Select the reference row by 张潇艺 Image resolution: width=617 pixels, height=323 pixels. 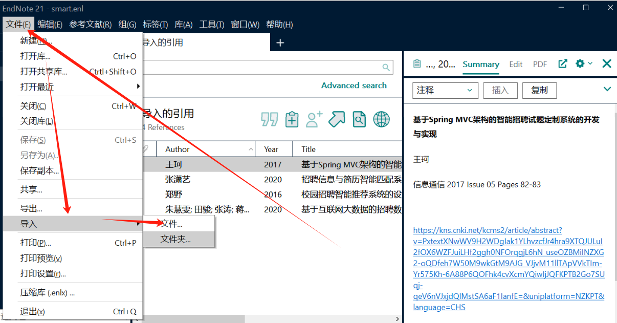point(272,180)
